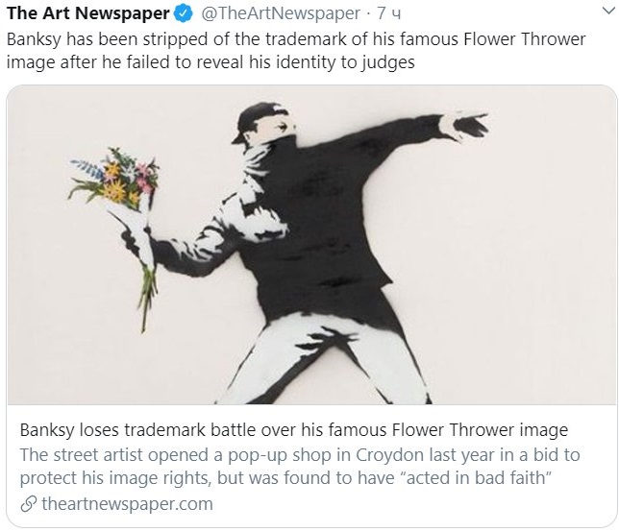Click the theartnewspaper.com domain text
Screen dimensions: 619x532
127,504
